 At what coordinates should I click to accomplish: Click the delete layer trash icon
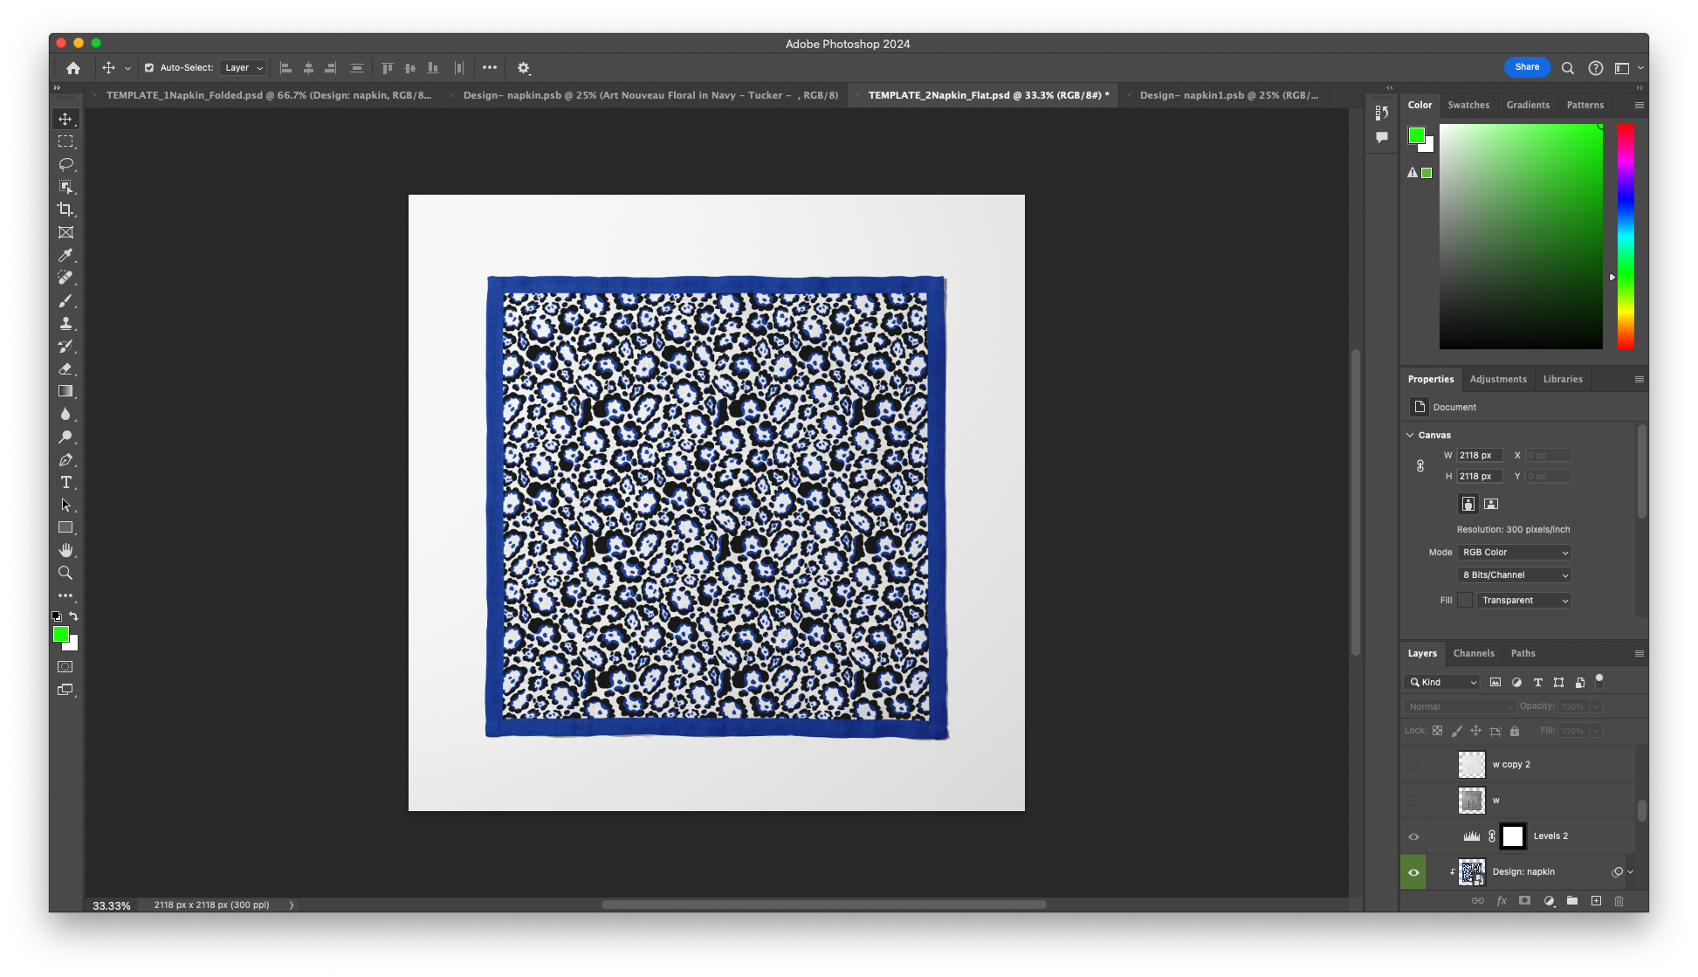pyautogui.click(x=1619, y=901)
